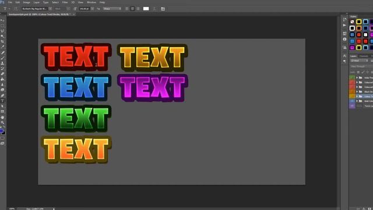373x210 pixels.
Task: Toggle text orientation in options bar
Action: coord(16,9)
